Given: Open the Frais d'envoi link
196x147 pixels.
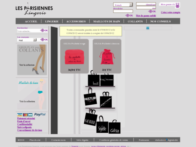Looking at the screenshot, I should tap(24, 121).
